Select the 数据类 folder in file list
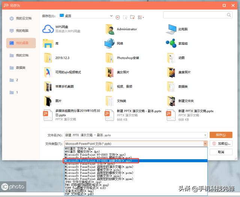The width and height of the screenshot is (240, 197). point(177,86)
